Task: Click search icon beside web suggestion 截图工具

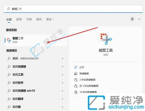Action: coord(9,75)
